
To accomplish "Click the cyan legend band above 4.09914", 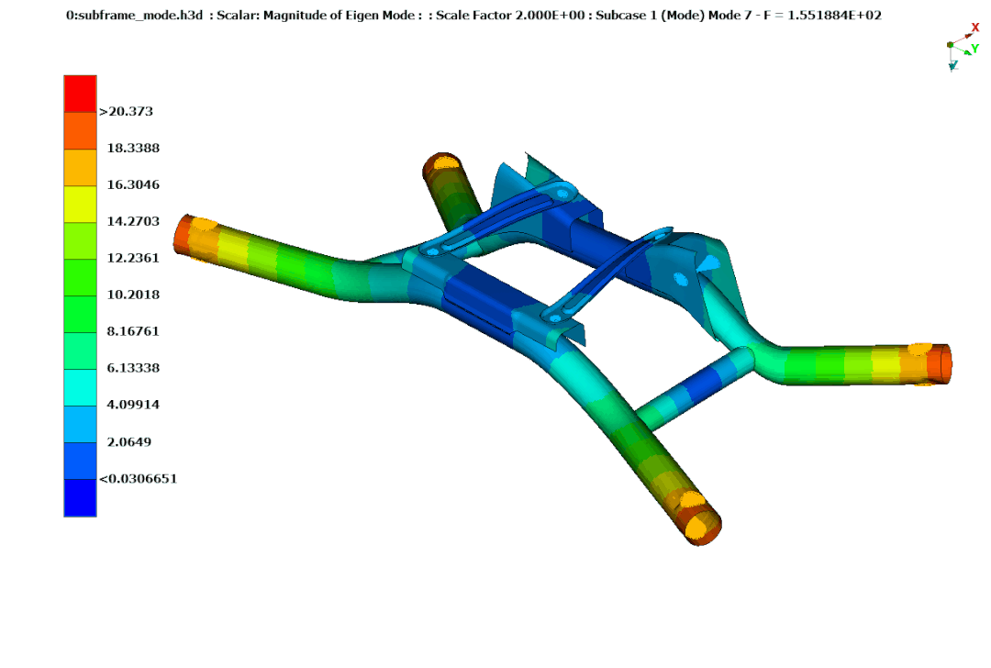I will pos(80,387).
